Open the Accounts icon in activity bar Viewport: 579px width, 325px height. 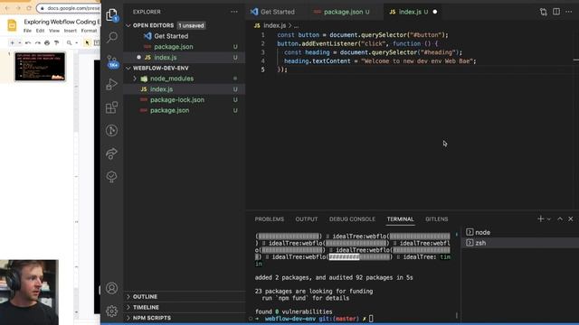click(x=111, y=288)
